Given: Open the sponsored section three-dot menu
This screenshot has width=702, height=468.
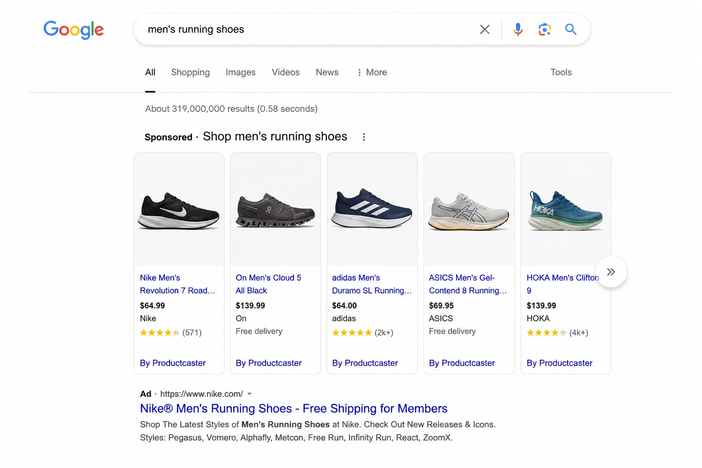Looking at the screenshot, I should [x=364, y=137].
